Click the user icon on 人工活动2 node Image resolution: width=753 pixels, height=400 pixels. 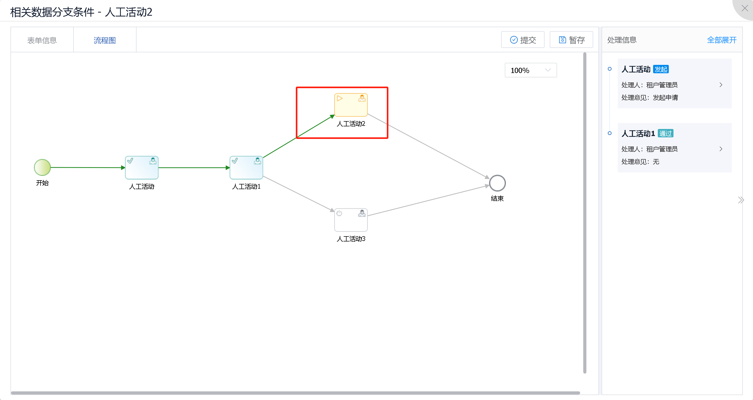362,98
